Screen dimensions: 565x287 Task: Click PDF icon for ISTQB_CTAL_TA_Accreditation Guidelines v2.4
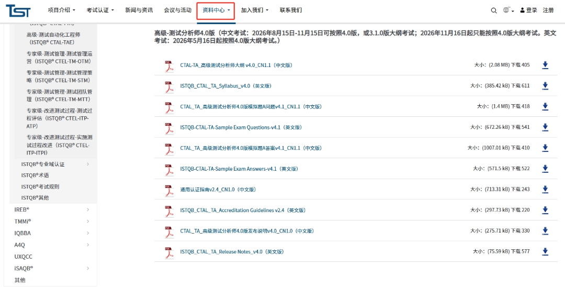tap(169, 211)
